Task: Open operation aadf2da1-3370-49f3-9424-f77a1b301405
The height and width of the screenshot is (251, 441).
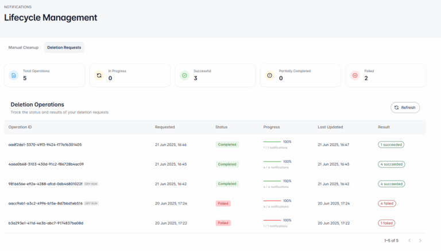Action: click(x=45, y=144)
